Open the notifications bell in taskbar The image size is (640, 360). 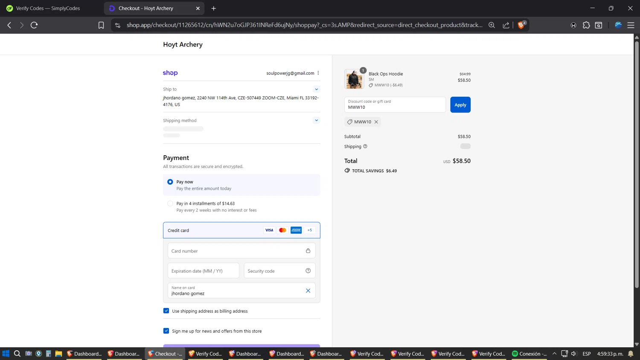(x=631, y=354)
